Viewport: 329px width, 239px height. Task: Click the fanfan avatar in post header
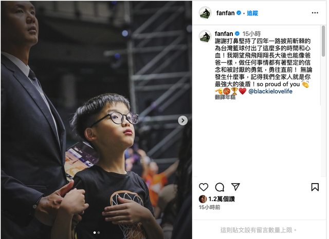pos(205,13)
